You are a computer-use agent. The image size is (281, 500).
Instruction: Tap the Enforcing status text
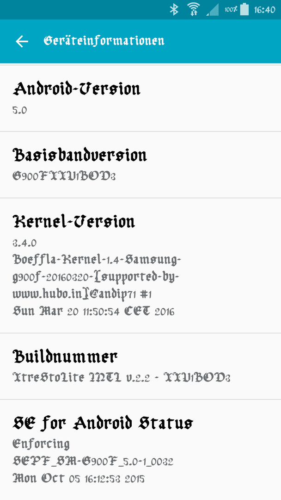pos(42,444)
